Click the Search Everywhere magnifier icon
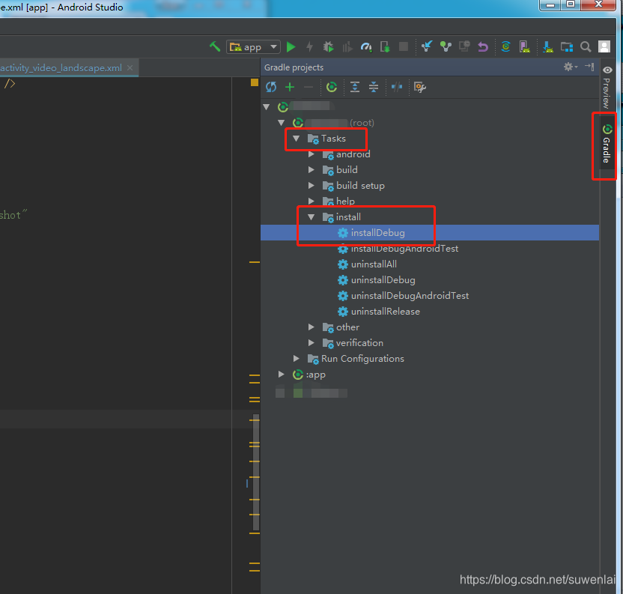623x594 pixels. 586,47
